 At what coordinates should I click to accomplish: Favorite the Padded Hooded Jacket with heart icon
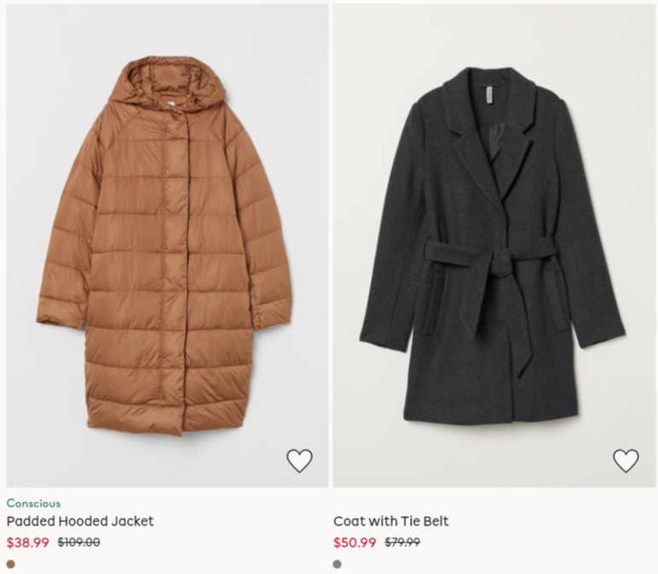(x=300, y=461)
